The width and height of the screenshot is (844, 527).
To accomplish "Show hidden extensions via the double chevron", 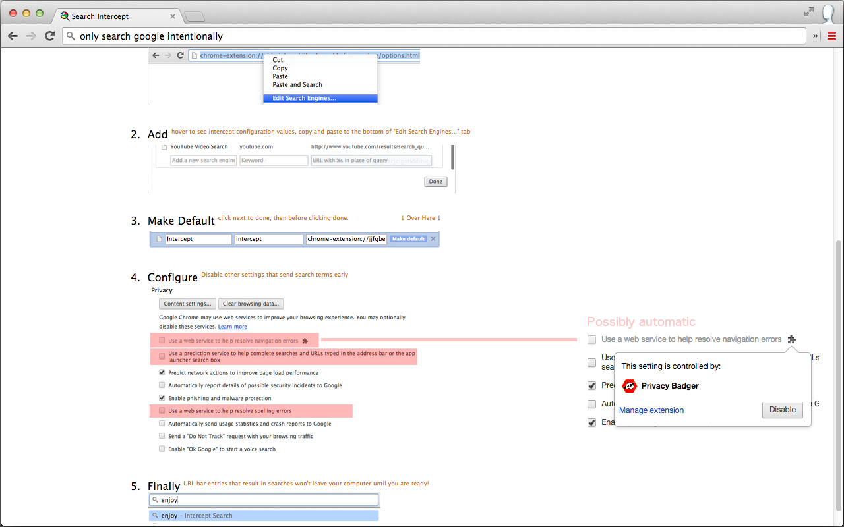I will point(816,36).
